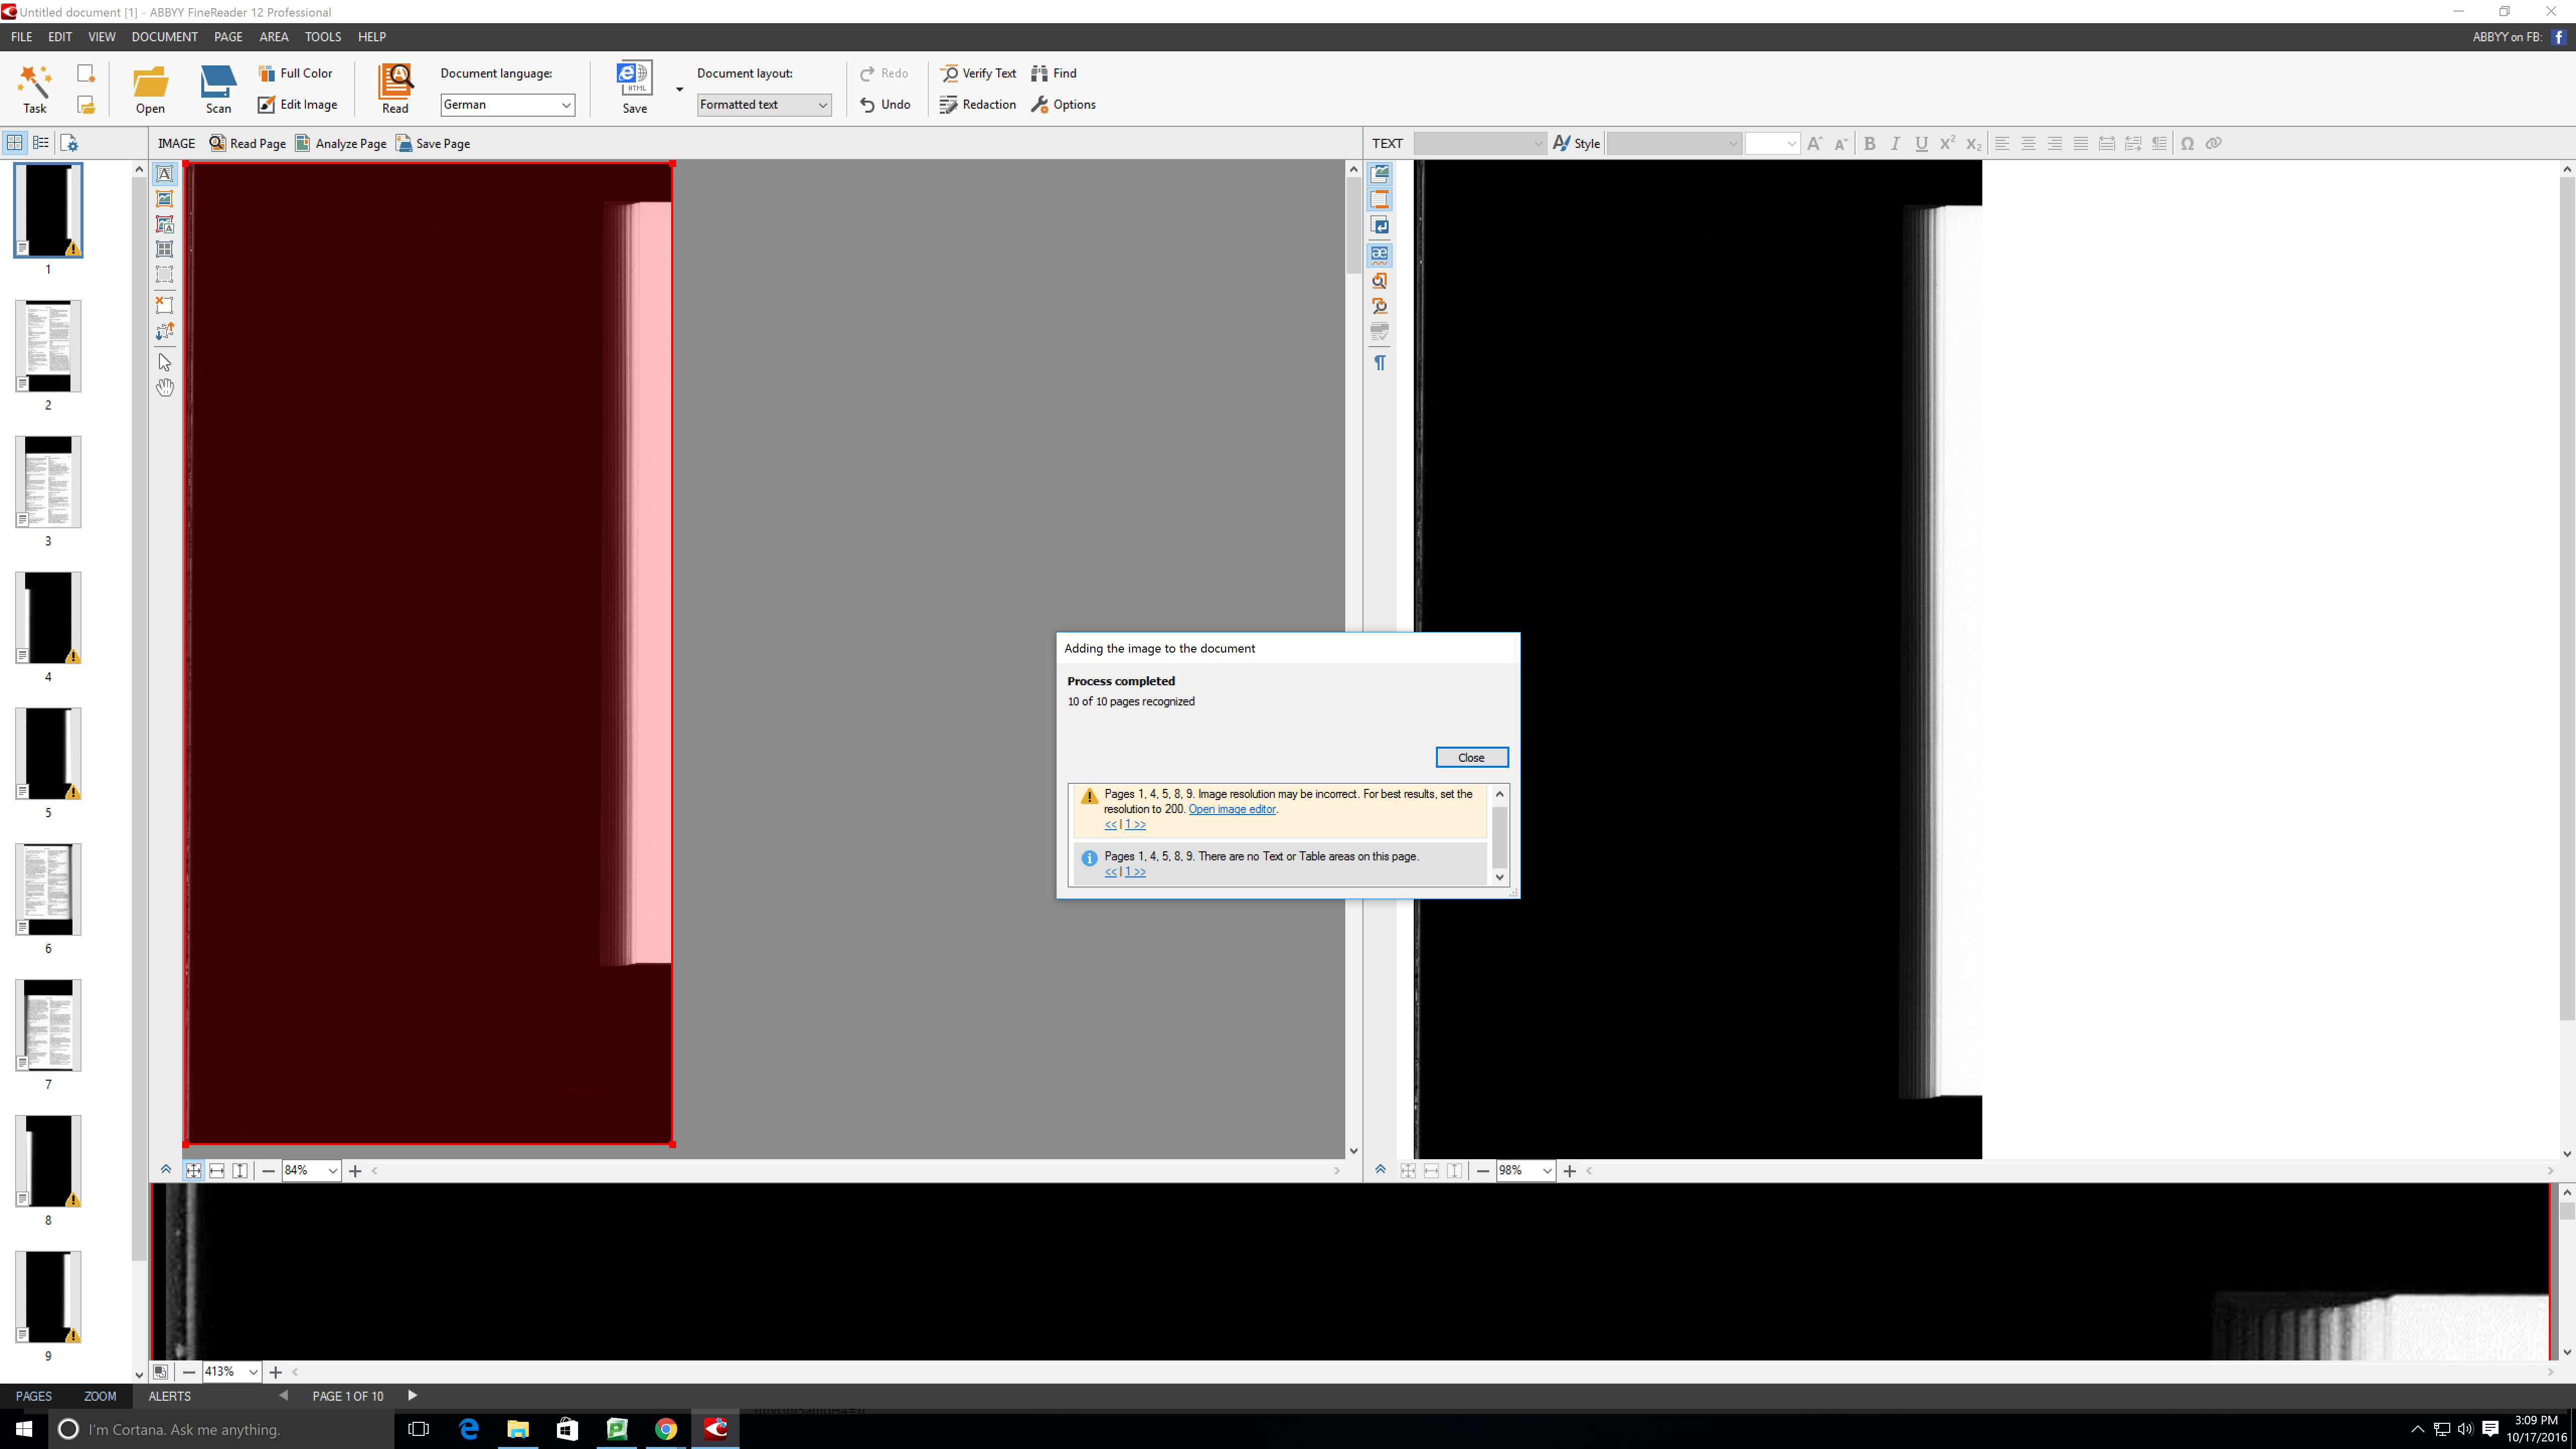Expand Document layout Formatted text dropdown

coord(764,104)
